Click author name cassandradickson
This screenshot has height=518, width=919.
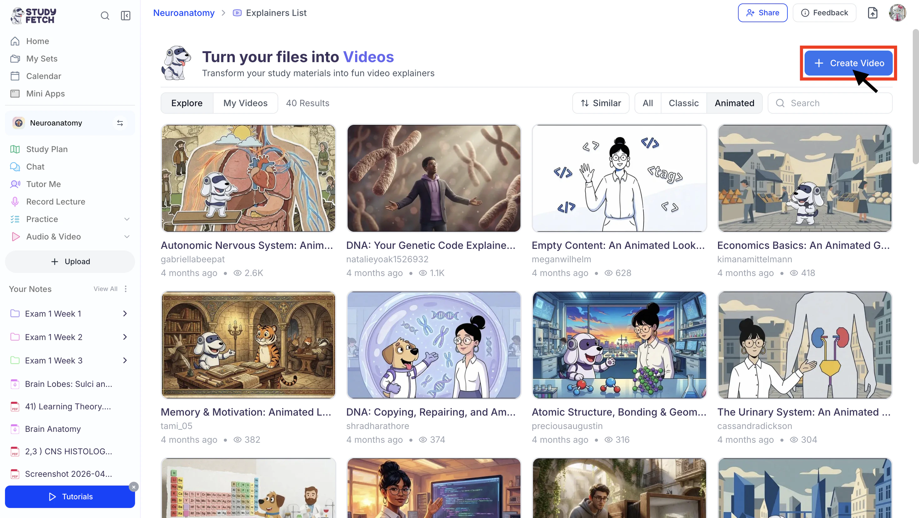click(x=755, y=426)
